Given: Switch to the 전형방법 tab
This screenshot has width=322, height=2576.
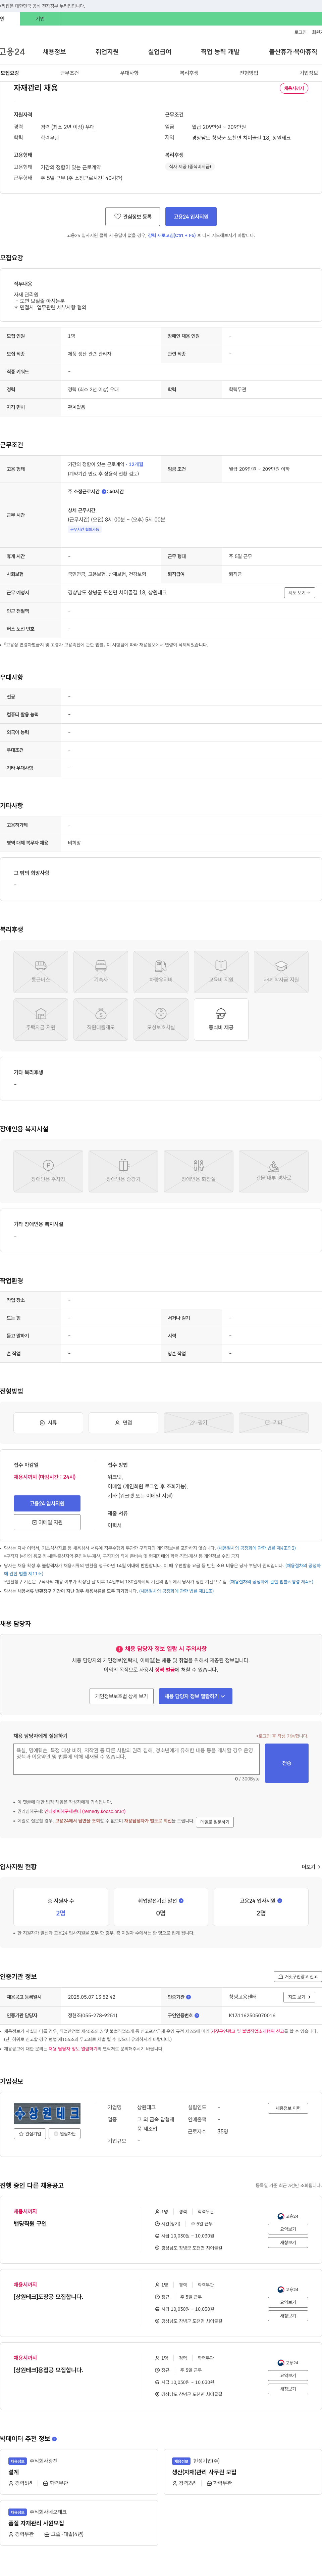Looking at the screenshot, I should tap(249, 73).
